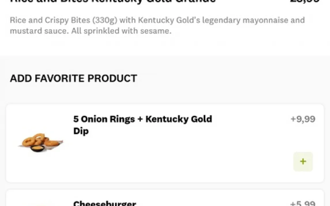This screenshot has width=330, height=206.
Task: Click the ADD FAVORITE PRODUCT heading
Action: [x=73, y=78]
